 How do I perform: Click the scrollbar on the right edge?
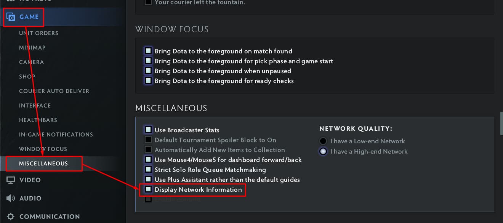(x=500, y=123)
